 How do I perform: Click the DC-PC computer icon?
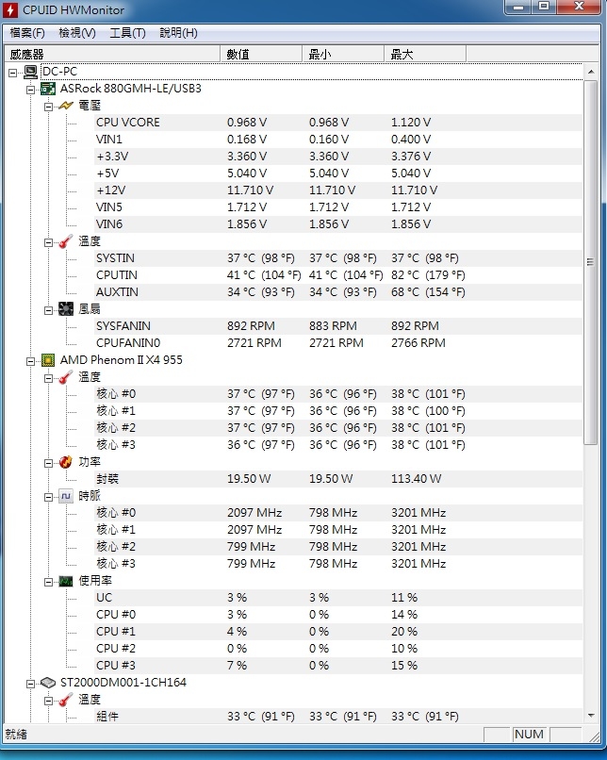[x=30, y=73]
